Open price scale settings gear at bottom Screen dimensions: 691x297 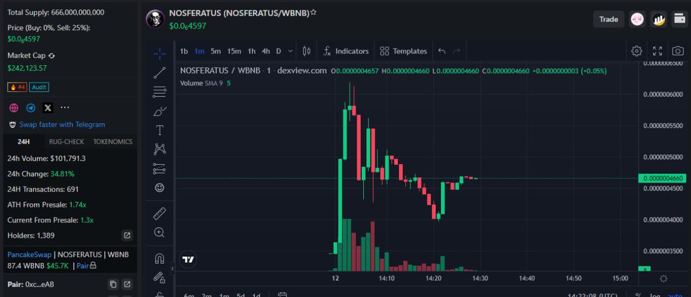coord(663,279)
